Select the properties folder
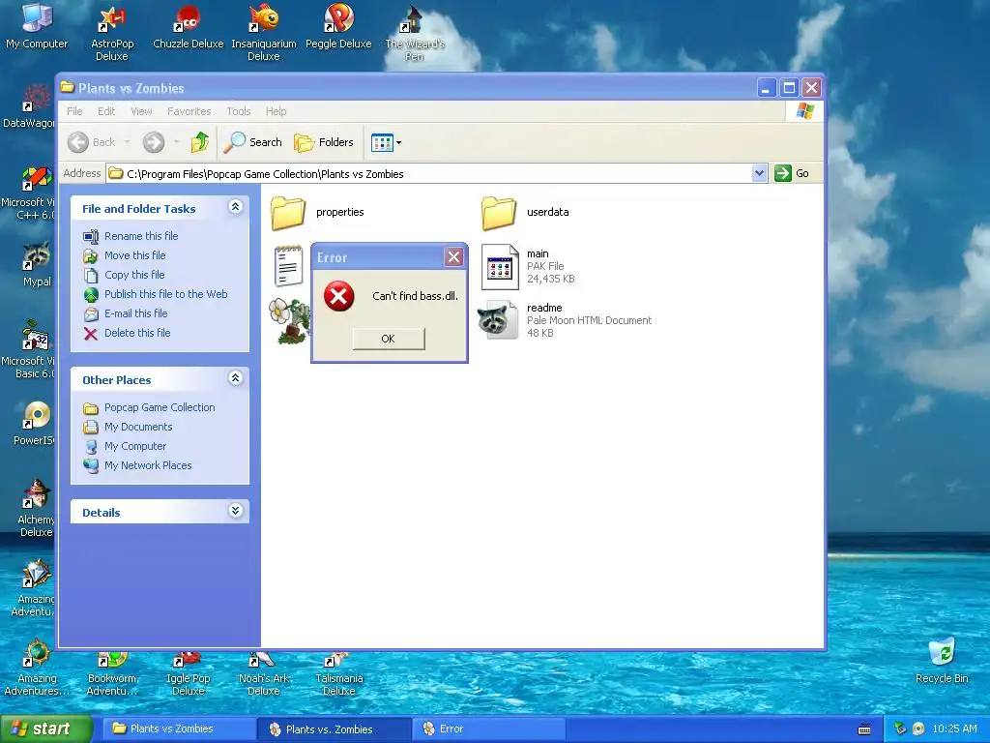Screen dimensions: 990x743 pyautogui.click(x=288, y=212)
